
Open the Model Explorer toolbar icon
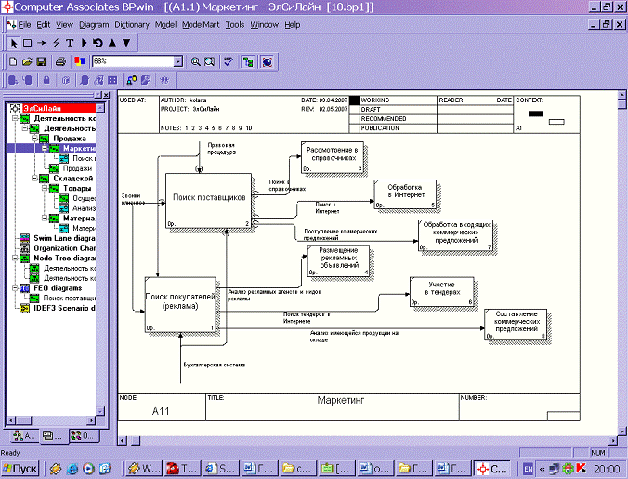click(x=248, y=61)
